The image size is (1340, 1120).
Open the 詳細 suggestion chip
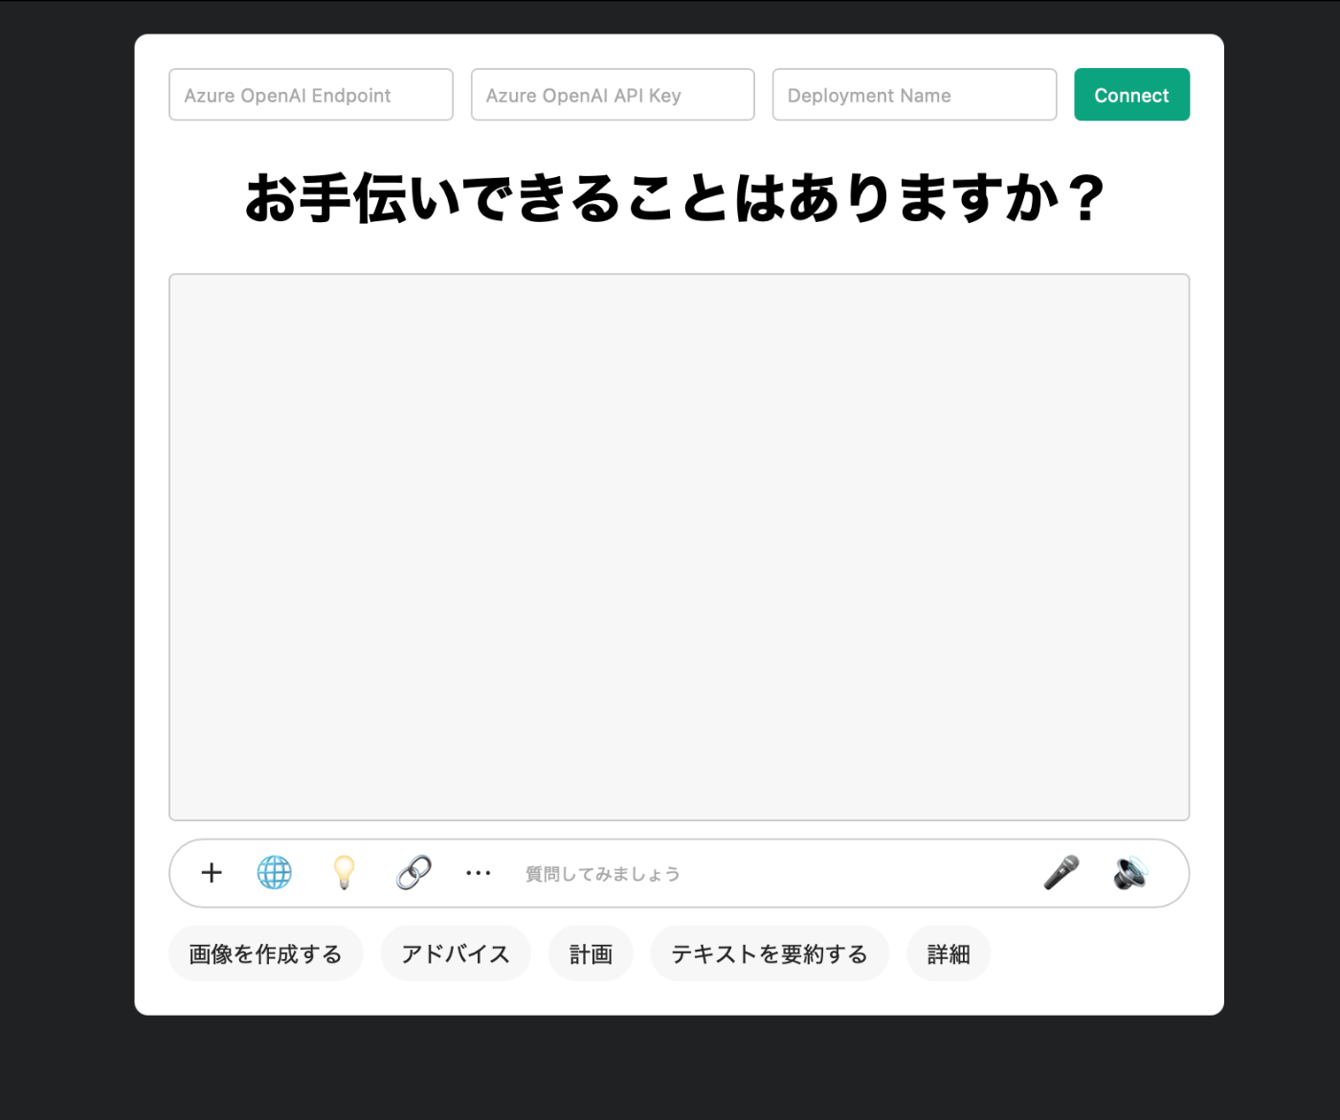pos(949,953)
